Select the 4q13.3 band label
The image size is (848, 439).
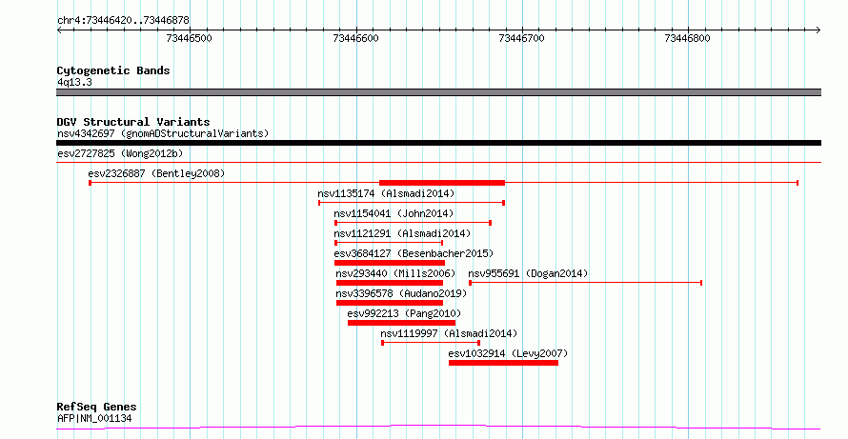click(74, 82)
